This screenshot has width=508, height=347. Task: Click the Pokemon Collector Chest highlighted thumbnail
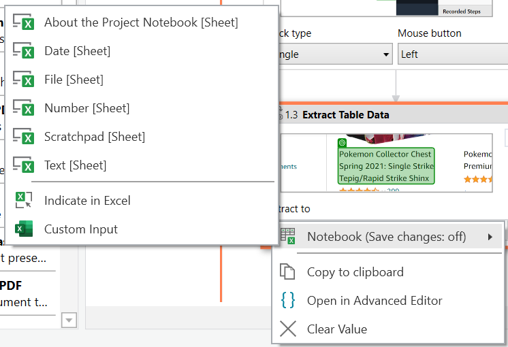[x=386, y=166]
